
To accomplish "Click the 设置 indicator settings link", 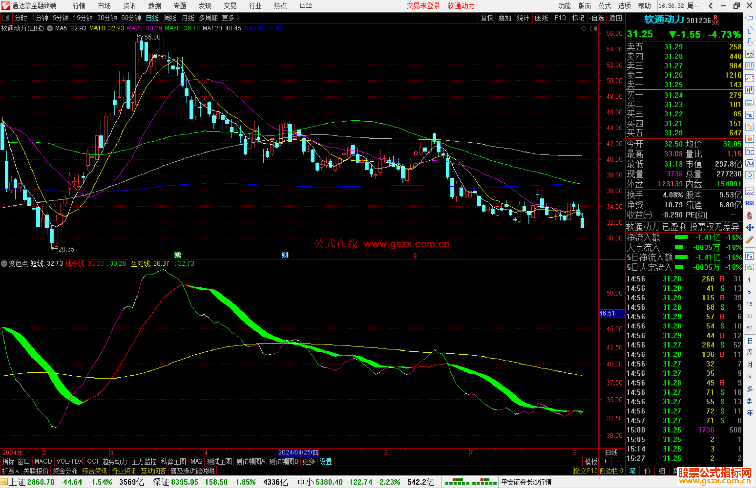I will point(325,461).
